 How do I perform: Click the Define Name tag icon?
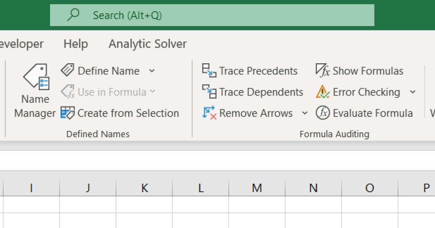click(x=67, y=71)
